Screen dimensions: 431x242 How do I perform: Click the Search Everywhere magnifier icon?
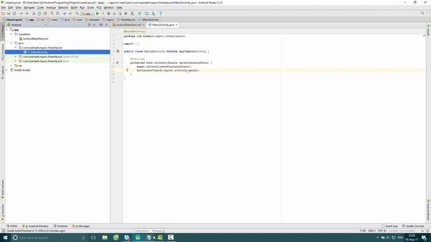point(422,13)
